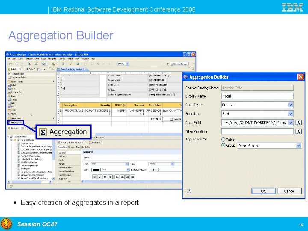Align text center in Property Editor

click(x=122, y=177)
